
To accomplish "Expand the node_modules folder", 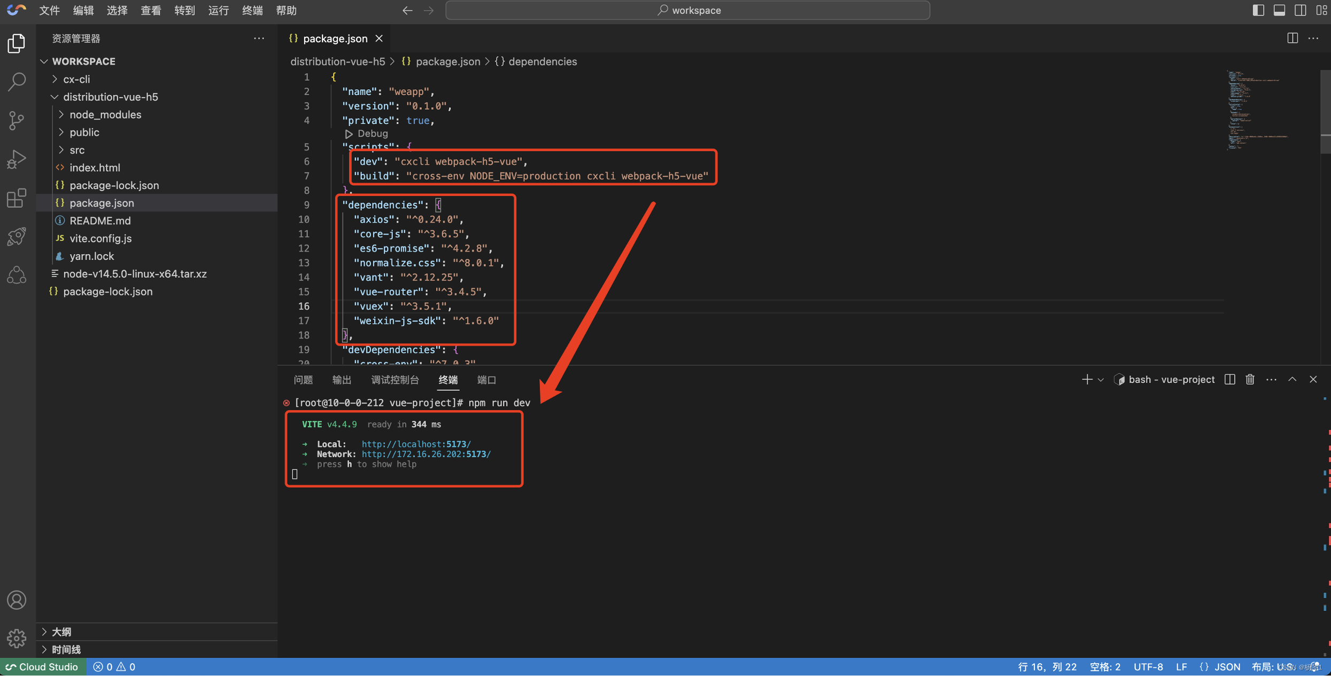I will coord(105,114).
